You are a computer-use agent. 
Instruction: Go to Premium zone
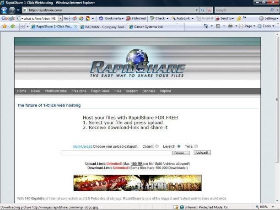[55, 91]
